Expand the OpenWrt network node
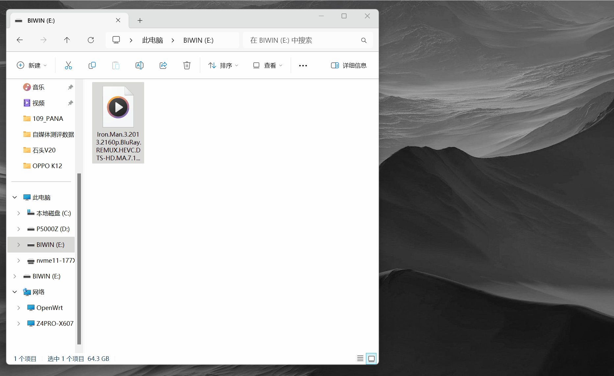The image size is (614, 376). (19, 308)
